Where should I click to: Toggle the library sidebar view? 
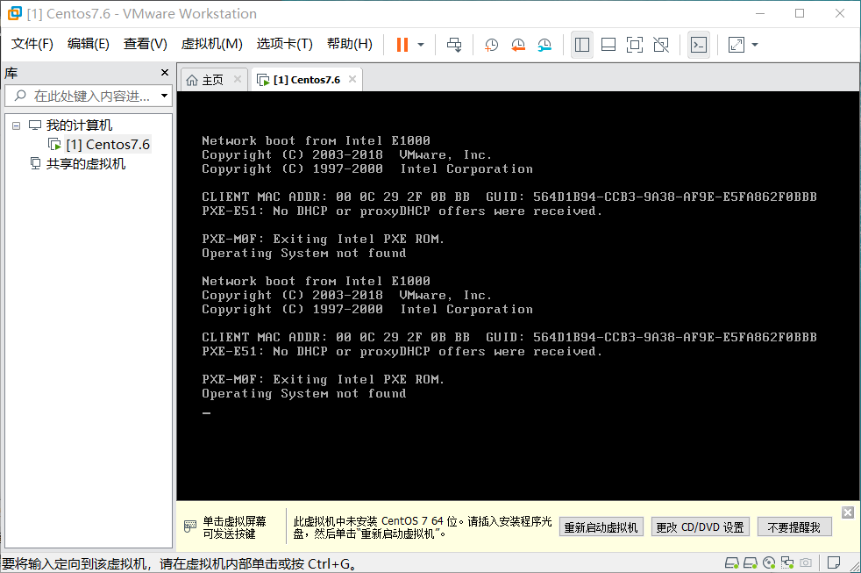[582, 45]
